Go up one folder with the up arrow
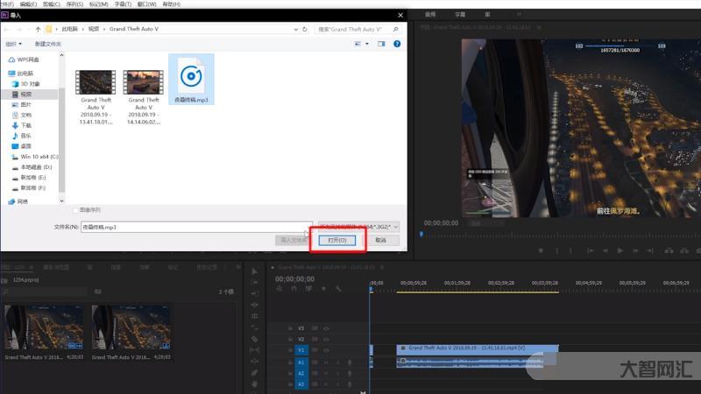 38,29
